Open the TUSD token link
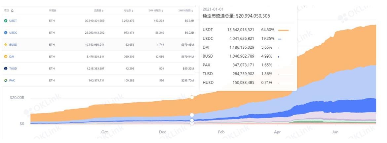 pyautogui.click(x=13, y=69)
